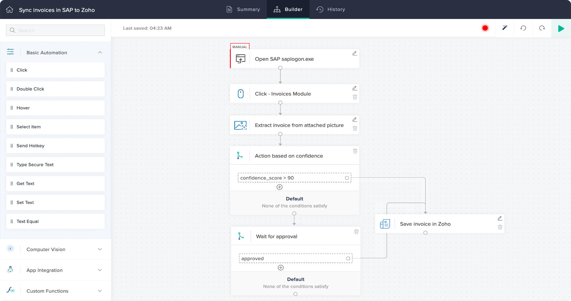The image size is (571, 301).
Task: Edit Extract invoice from attached picture step
Action: coord(355,120)
